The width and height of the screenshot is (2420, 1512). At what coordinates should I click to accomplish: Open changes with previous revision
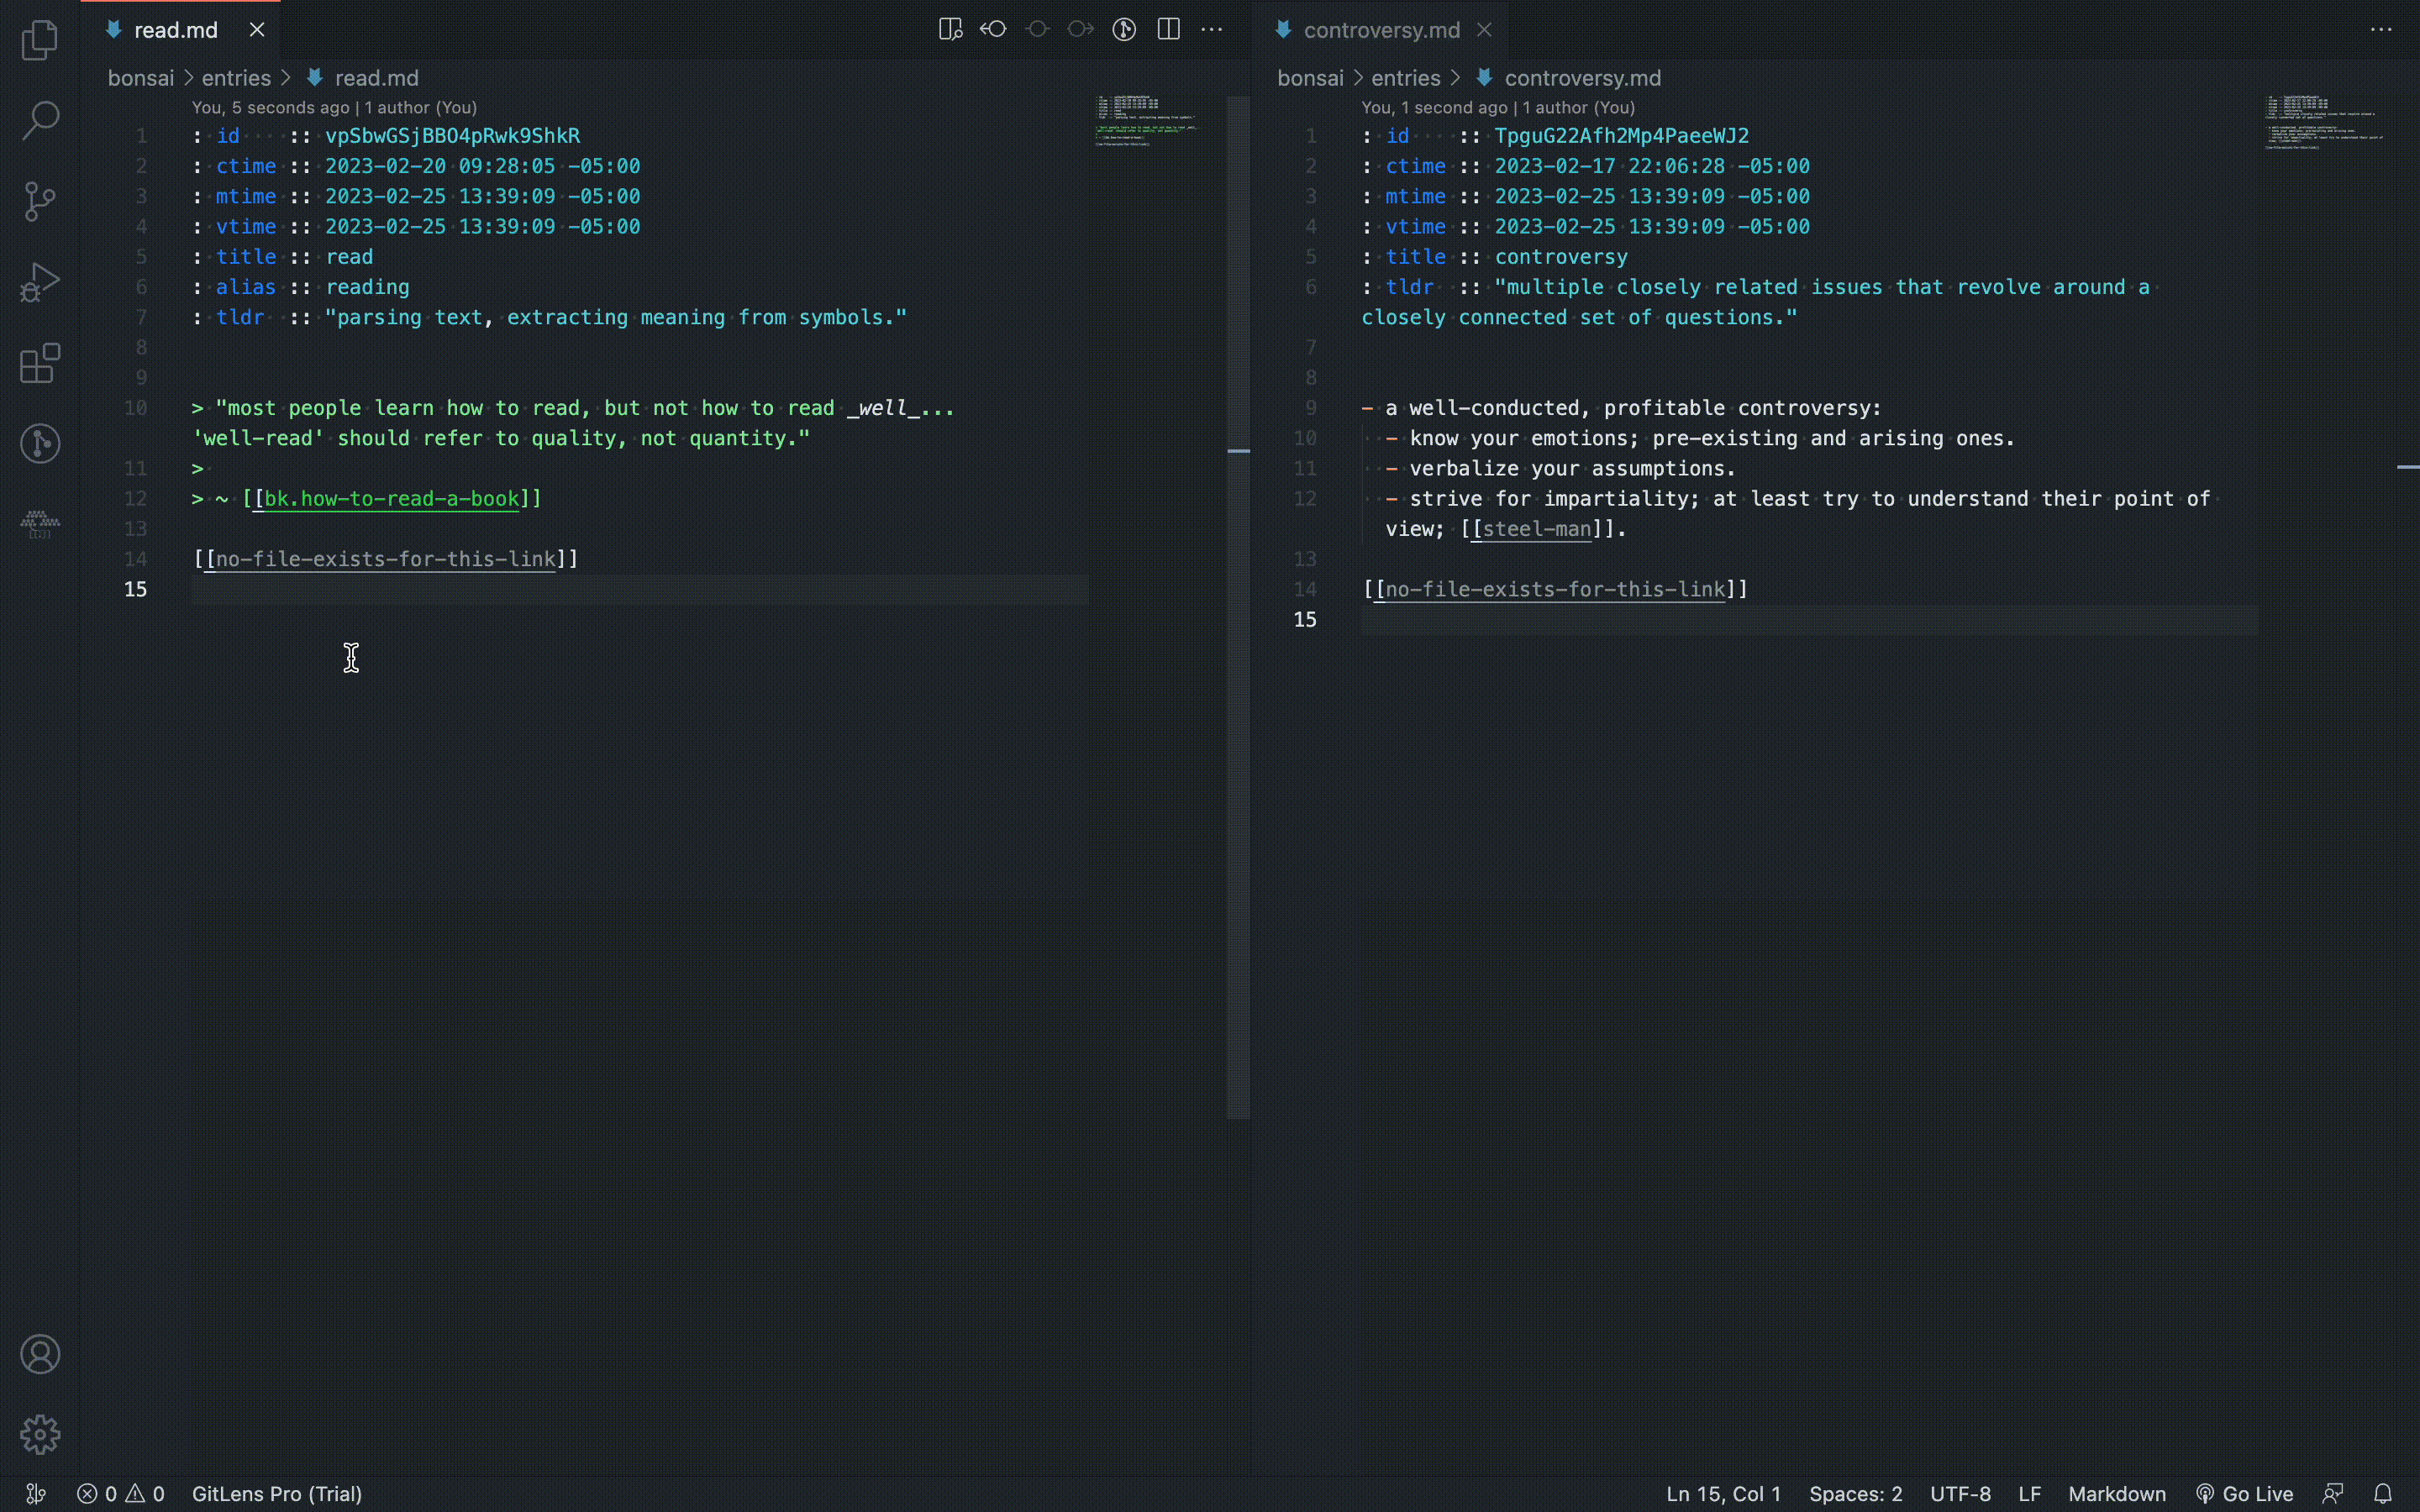coord(993,29)
